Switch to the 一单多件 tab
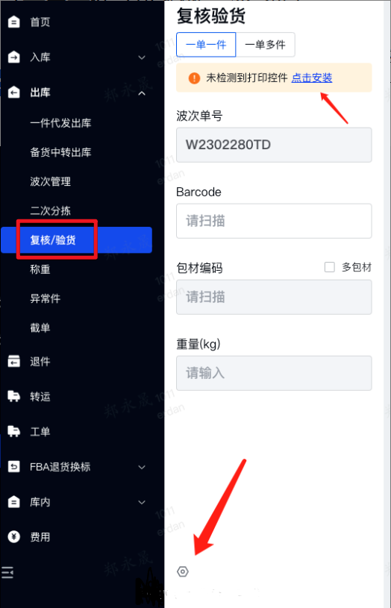391x608 pixels. click(x=266, y=45)
